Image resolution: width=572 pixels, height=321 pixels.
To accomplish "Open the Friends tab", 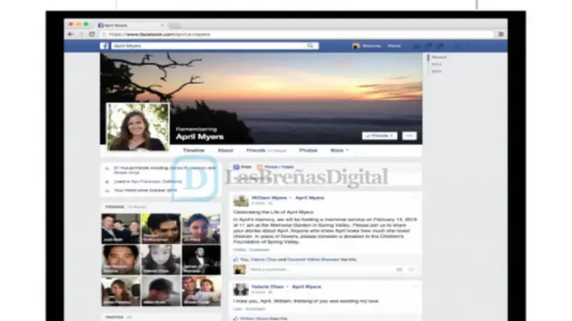I will click(x=255, y=150).
